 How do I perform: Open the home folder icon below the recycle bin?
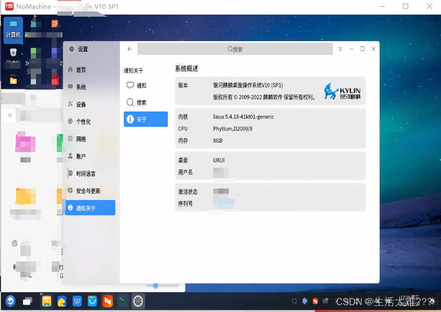click(13, 80)
